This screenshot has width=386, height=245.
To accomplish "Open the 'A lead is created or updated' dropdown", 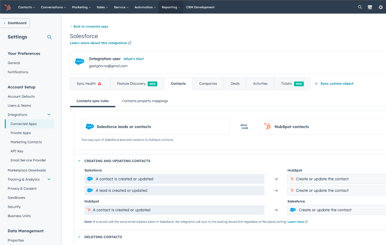I will pos(175,190).
